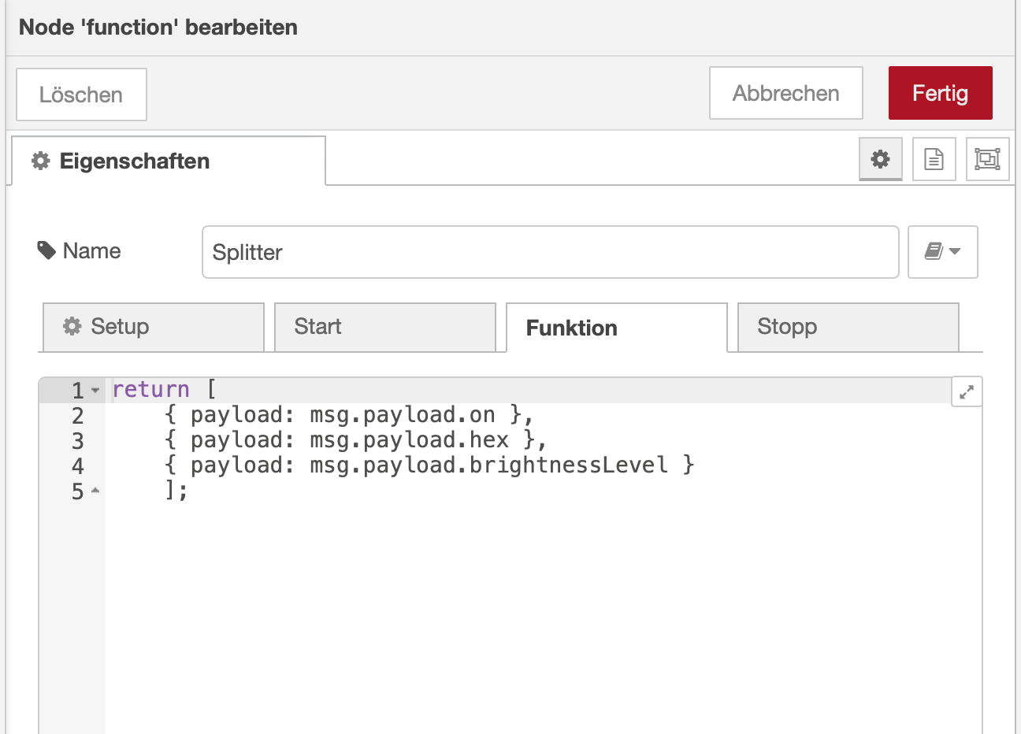The image size is (1021, 734).
Task: Focus the Name field containing Splitter
Action: (x=550, y=252)
